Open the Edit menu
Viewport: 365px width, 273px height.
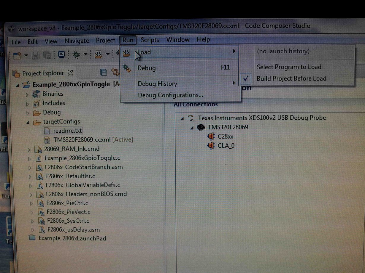pos(32,42)
